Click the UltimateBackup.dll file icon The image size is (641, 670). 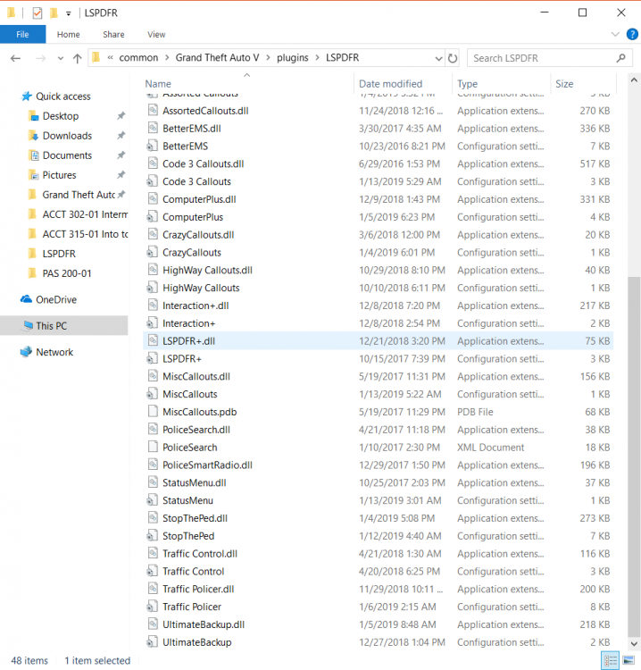point(153,624)
